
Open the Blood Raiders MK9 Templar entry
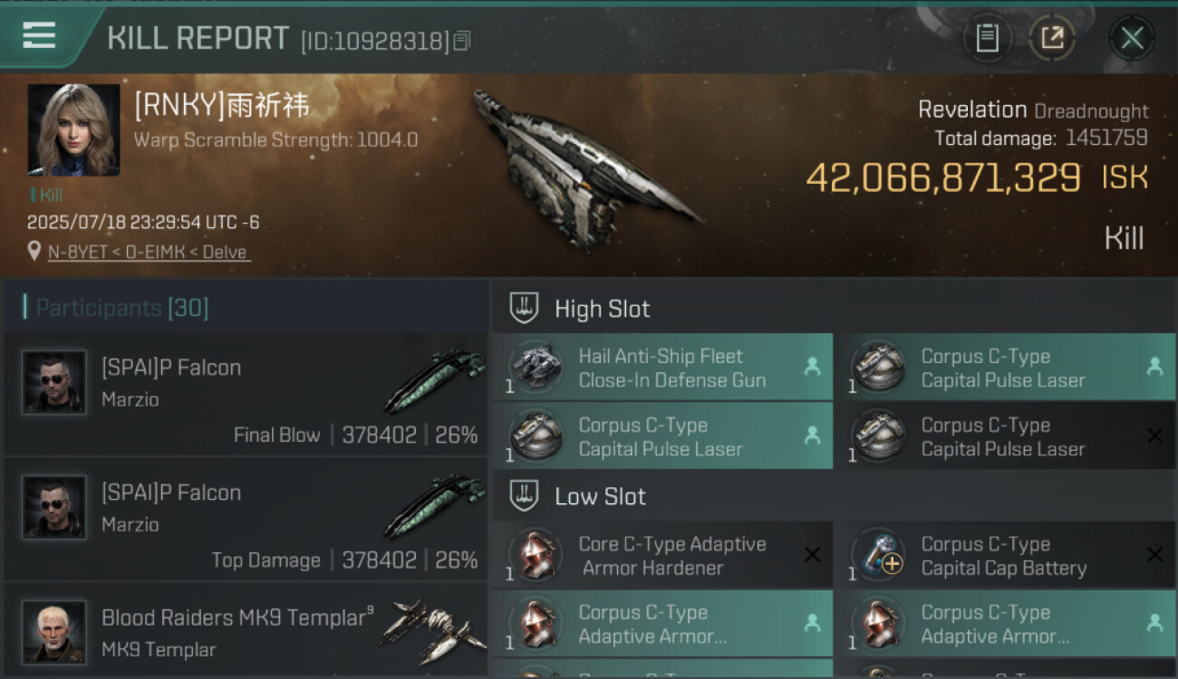(x=246, y=631)
